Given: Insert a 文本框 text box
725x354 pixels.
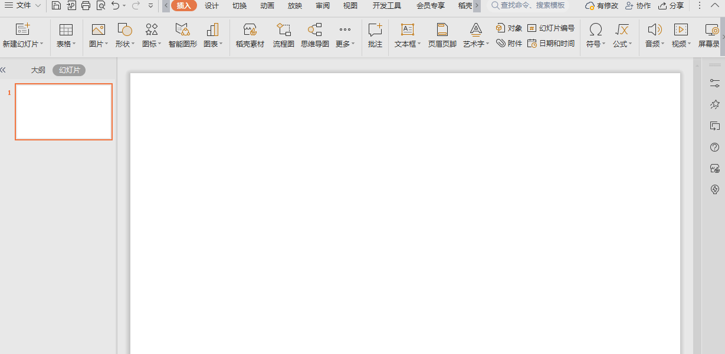Looking at the screenshot, I should click(408, 36).
